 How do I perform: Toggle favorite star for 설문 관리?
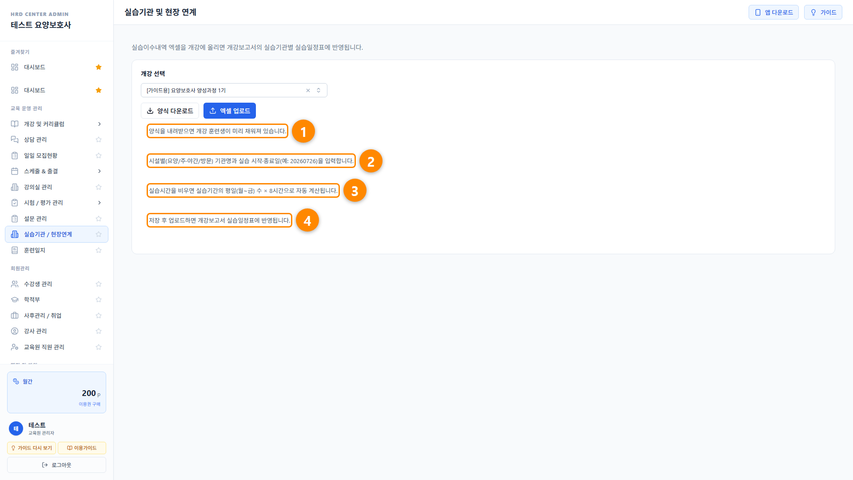(99, 219)
